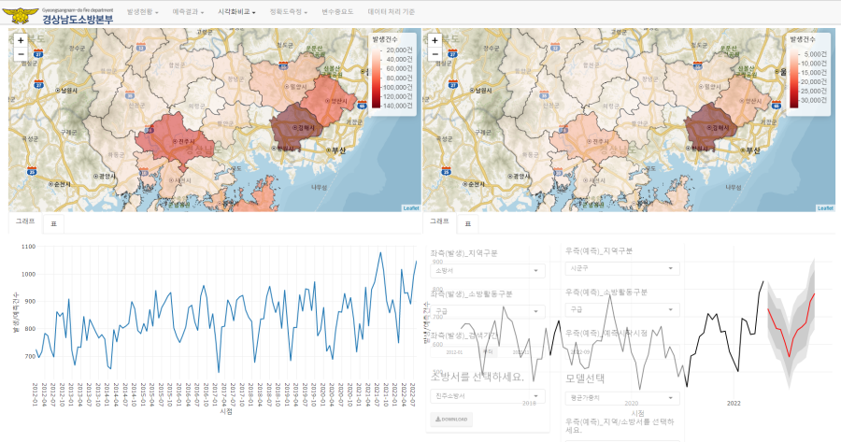Viewport: 841px width, 442px height.
Task: Open the 예측결과 menu
Action: (x=188, y=12)
